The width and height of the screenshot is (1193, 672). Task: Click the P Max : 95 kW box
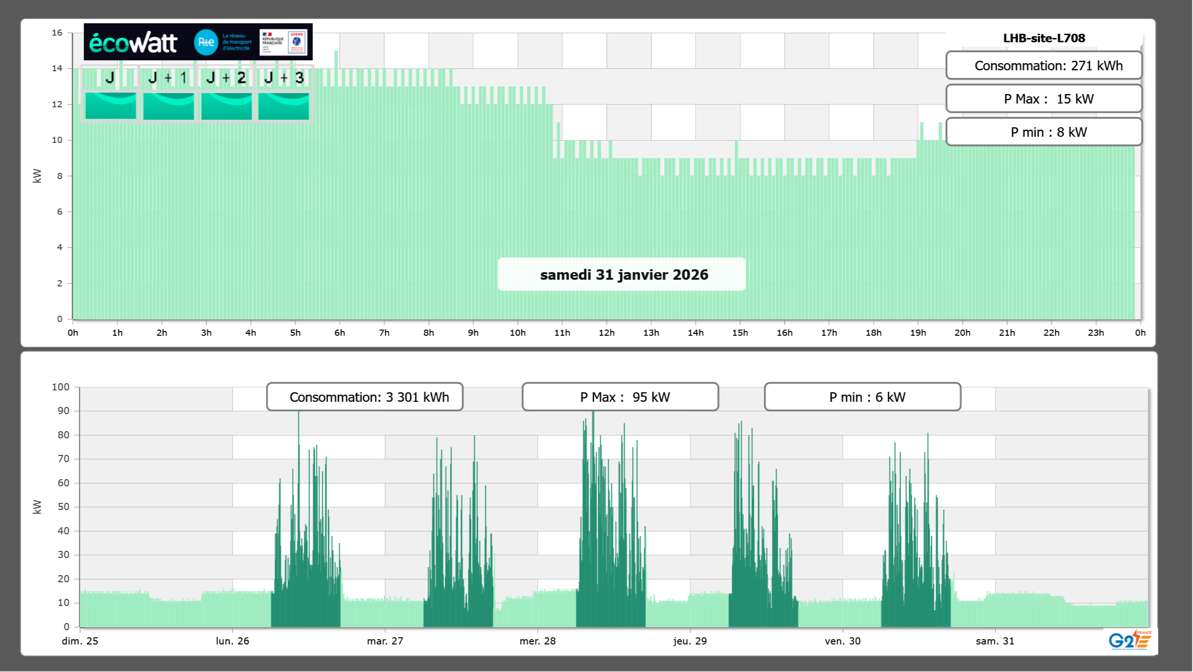[x=620, y=397]
